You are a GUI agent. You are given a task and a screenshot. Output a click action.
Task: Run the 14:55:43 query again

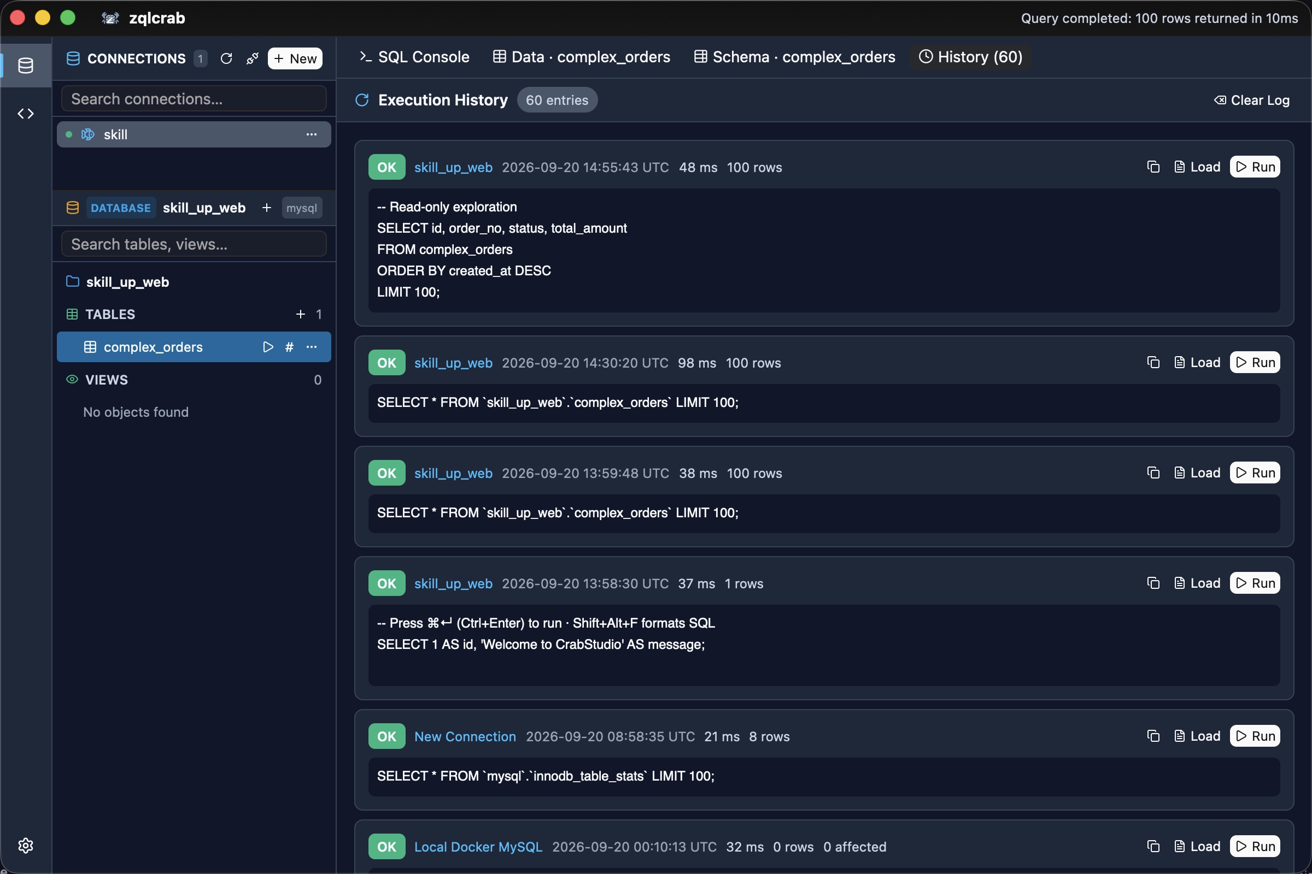[x=1255, y=167]
